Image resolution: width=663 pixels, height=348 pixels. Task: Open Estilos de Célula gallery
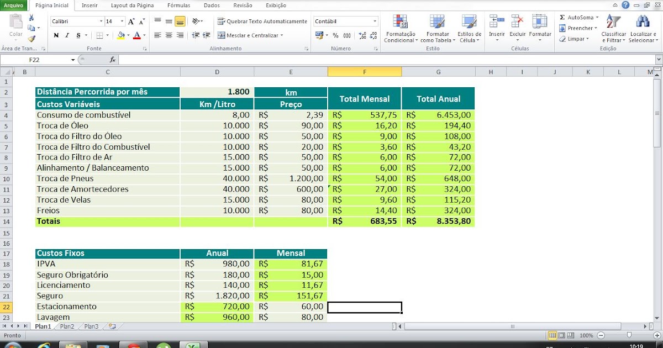pos(470,29)
